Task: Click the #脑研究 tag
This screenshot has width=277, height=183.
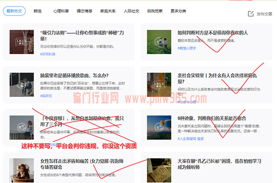Action: (x=46, y=96)
